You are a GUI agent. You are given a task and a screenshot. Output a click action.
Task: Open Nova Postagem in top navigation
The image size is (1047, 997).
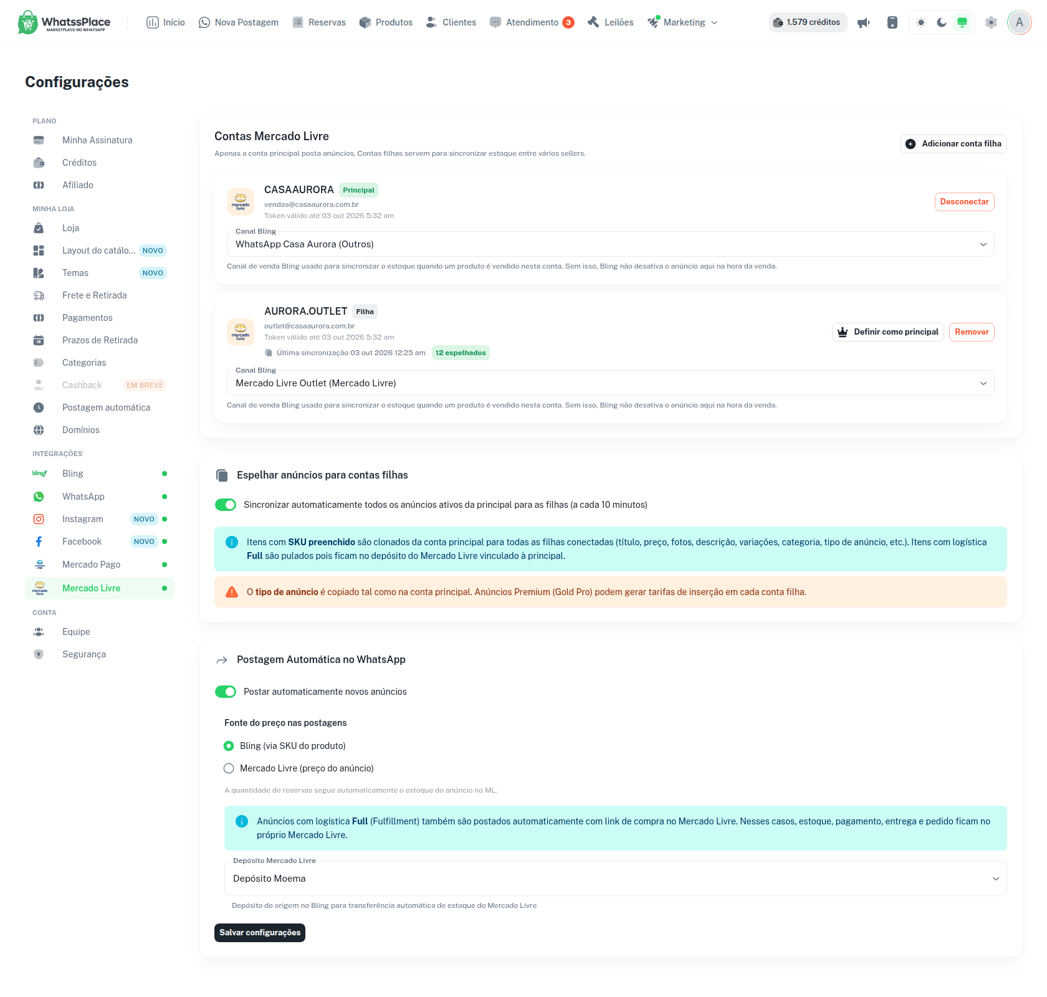[239, 22]
